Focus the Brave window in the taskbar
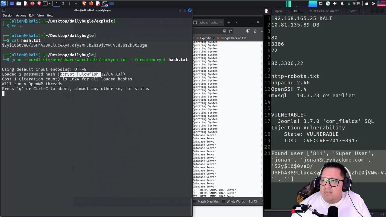 pos(84,4)
